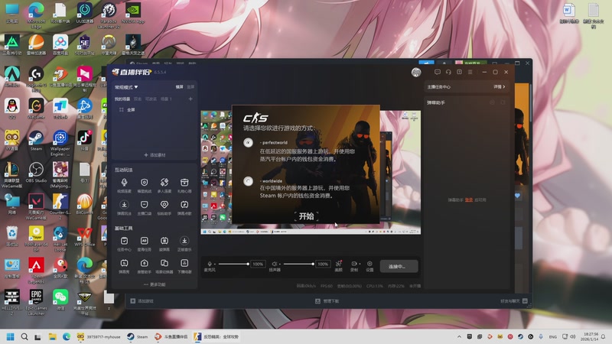Open the dropdown arrow beside the microphone icon

[215, 264]
